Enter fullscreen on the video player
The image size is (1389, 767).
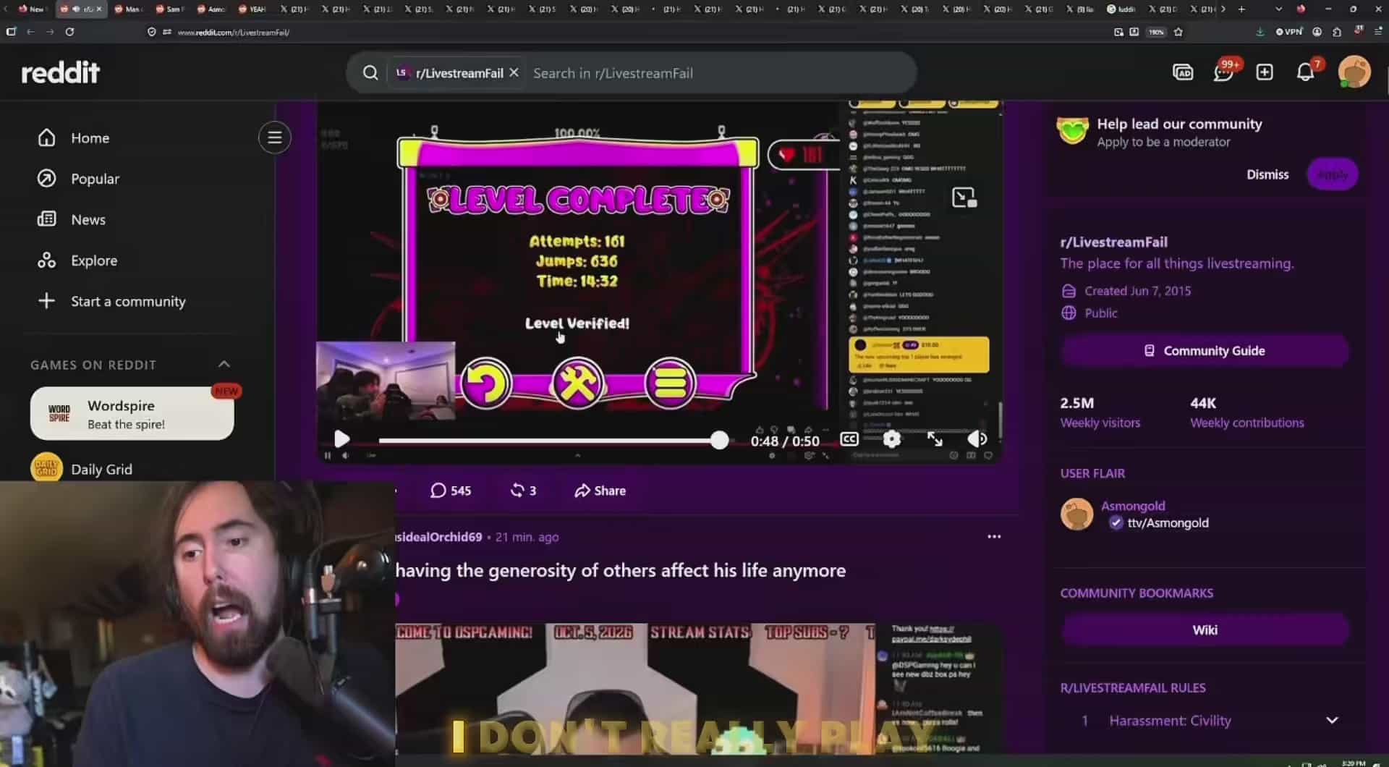935,439
